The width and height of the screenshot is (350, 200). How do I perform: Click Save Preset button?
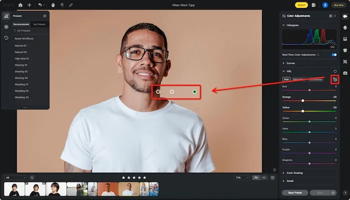point(295,193)
